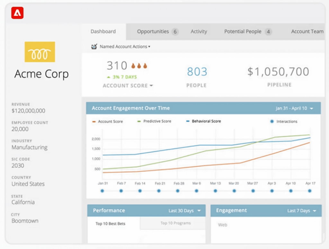Open the Account Team tab

(x=307, y=31)
